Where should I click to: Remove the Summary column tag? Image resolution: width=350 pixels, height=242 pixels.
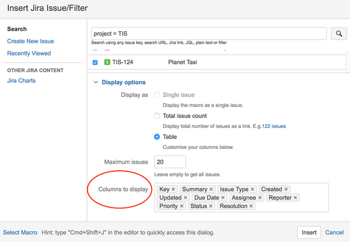pyautogui.click(x=211, y=189)
